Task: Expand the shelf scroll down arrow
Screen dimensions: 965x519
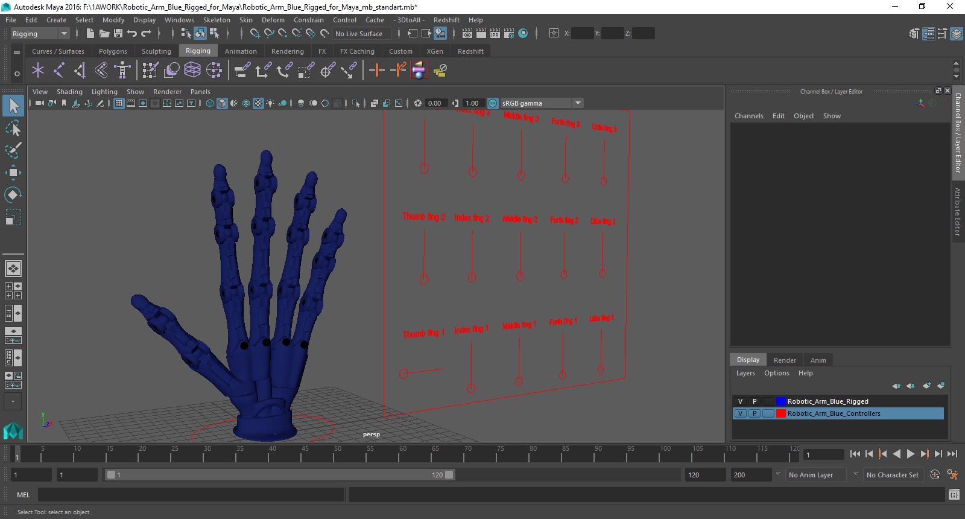Action: (956, 77)
